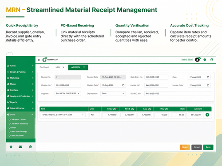The image size is (222, 166).
Task: Collapse the Store sidebar menu
Action: 20,115
